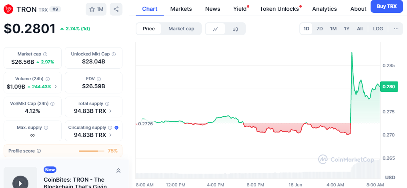Image resolution: width=407 pixels, height=188 pixels.
Task: Click the $1.09B volume value
Action: coord(16,87)
